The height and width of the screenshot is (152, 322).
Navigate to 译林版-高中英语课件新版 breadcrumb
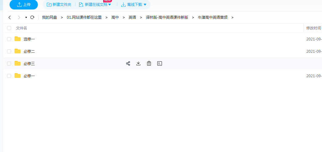point(167,17)
